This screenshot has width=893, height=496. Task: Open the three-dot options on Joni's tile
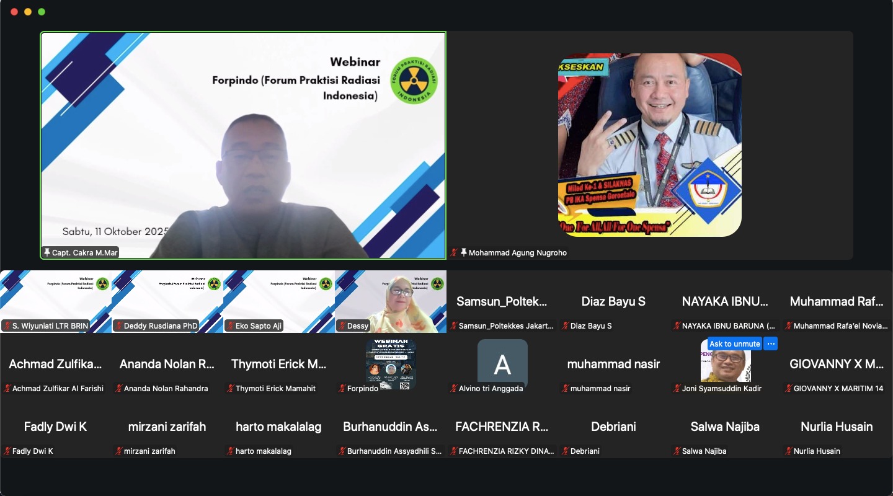click(x=770, y=343)
